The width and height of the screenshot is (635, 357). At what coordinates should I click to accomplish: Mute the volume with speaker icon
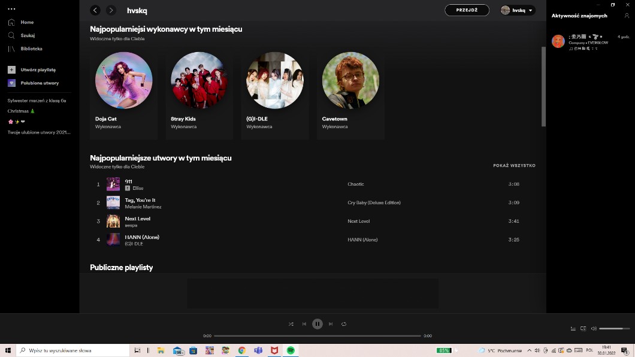(x=594, y=328)
